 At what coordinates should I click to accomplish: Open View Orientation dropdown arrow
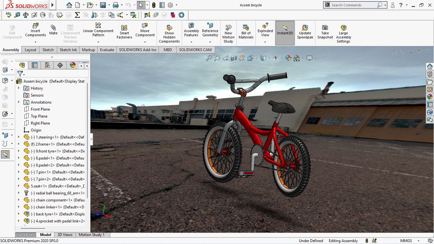[256, 58]
